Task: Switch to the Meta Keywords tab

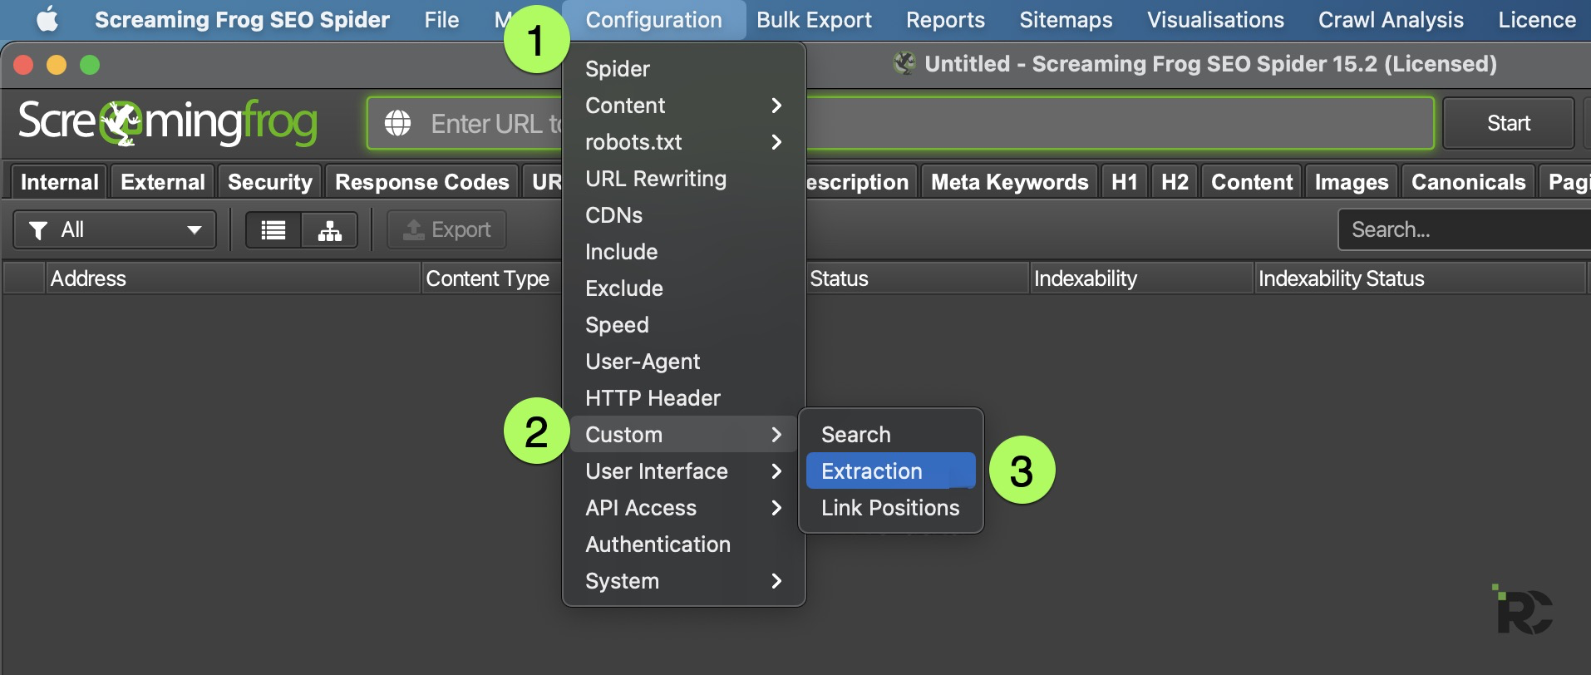Action: point(1009,182)
